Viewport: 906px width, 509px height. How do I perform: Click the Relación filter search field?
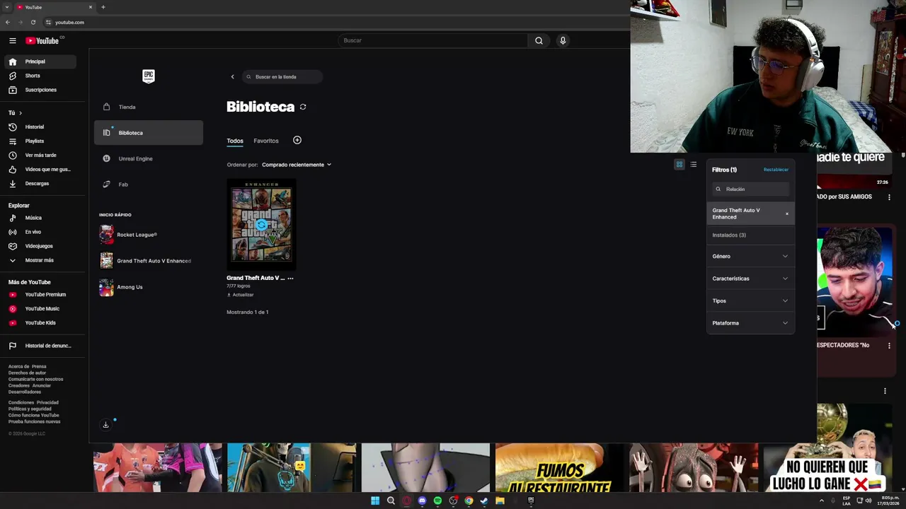tap(750, 189)
